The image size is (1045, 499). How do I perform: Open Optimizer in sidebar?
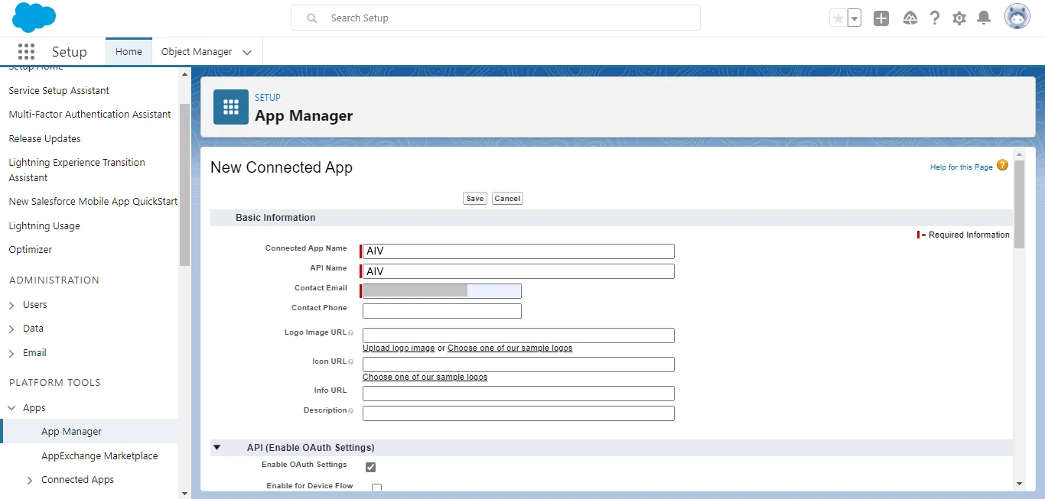pos(31,249)
